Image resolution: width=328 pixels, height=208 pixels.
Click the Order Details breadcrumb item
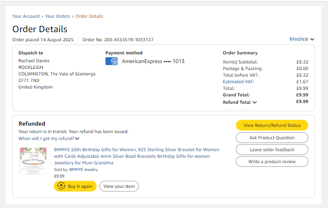click(x=89, y=16)
